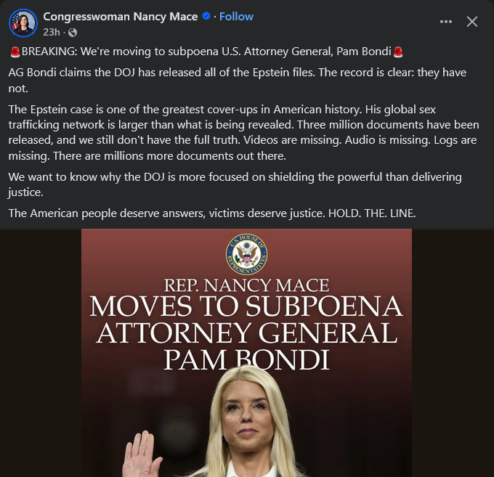This screenshot has height=477, width=494.
Task: Close the post viewer with the X
Action: click(x=472, y=22)
